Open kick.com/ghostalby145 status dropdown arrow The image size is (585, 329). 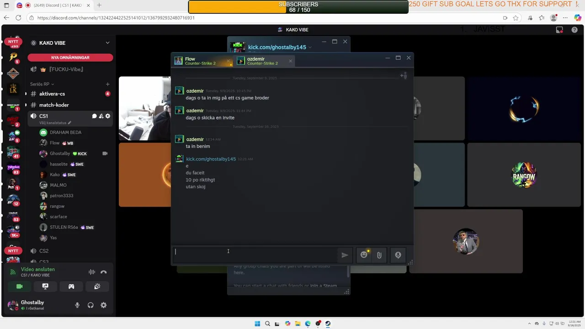coord(310,47)
